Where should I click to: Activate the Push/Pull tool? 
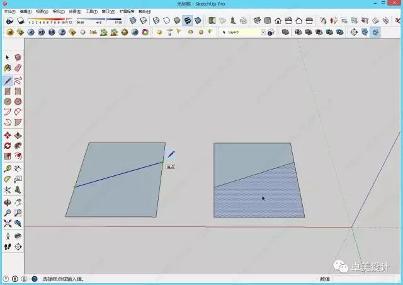click(18, 135)
